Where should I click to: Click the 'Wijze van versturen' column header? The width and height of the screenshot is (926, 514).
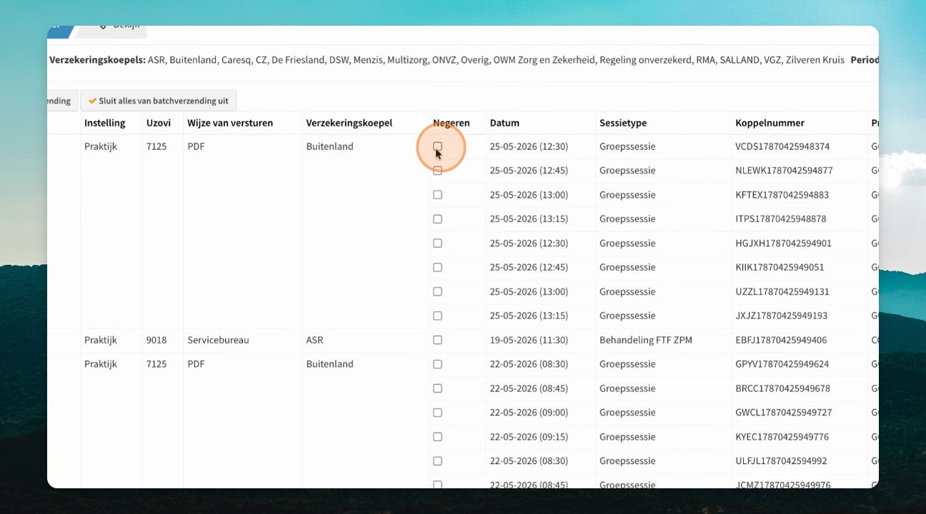tap(230, 123)
